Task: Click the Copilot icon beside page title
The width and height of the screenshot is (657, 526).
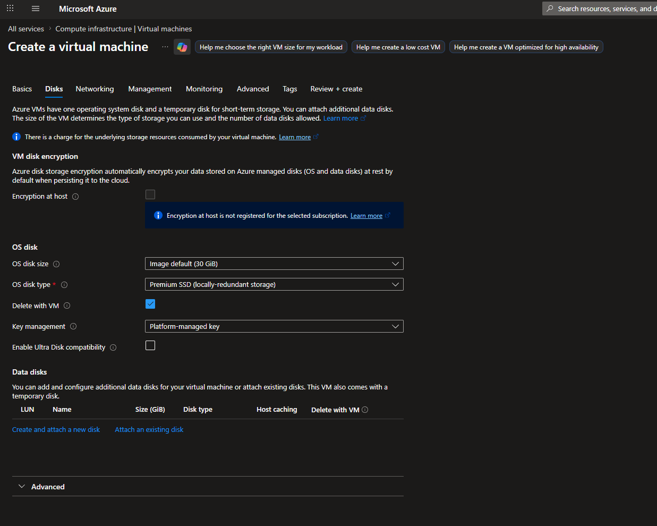Action: pyautogui.click(x=182, y=47)
